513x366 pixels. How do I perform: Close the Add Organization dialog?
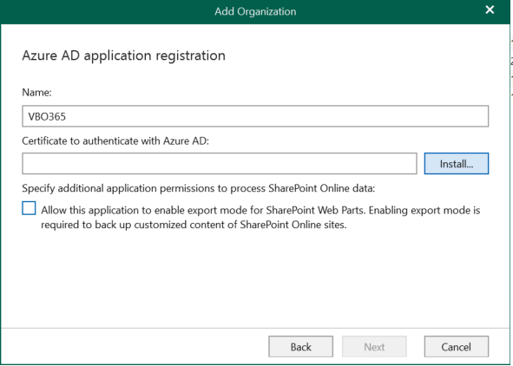tap(490, 10)
